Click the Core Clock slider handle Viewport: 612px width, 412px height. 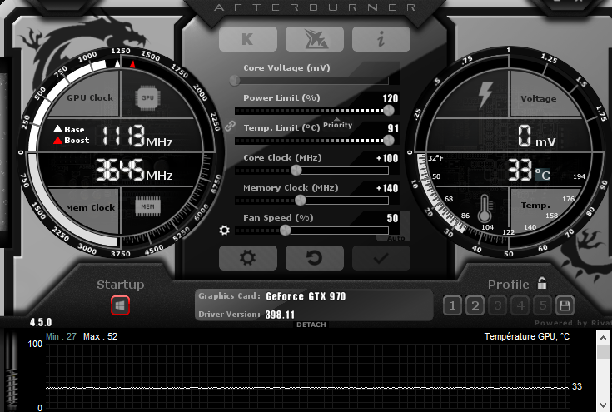[296, 170]
